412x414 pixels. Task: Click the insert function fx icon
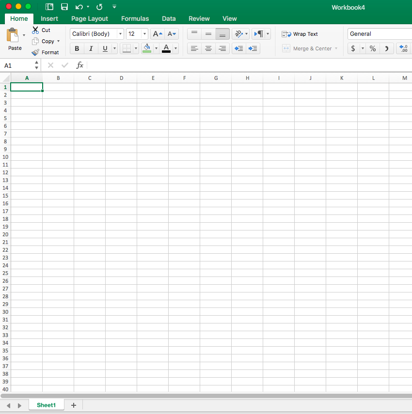[80, 65]
